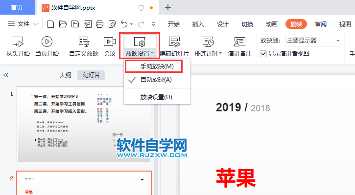Click the 苹果 text on the slide
The width and height of the screenshot is (355, 195).
236,178
